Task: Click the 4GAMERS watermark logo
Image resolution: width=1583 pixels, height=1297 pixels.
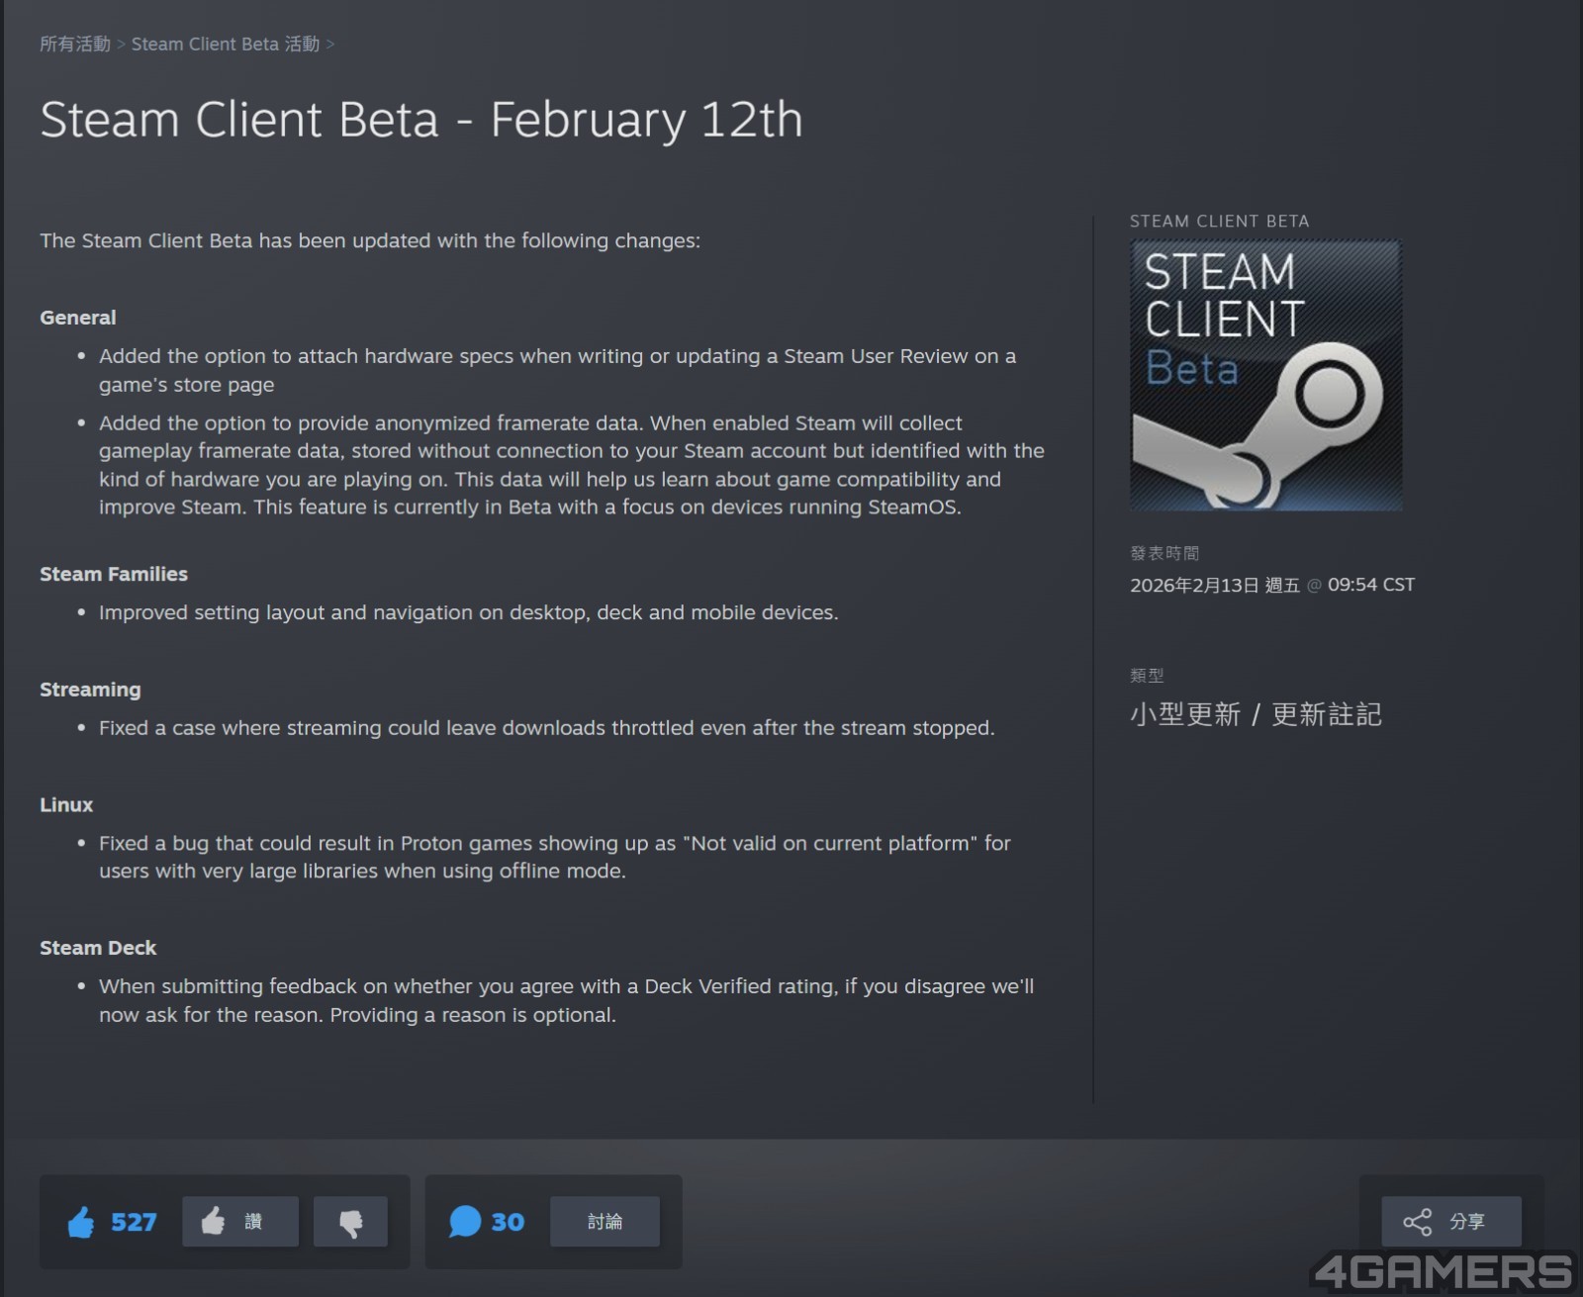Action: (x=1443, y=1271)
